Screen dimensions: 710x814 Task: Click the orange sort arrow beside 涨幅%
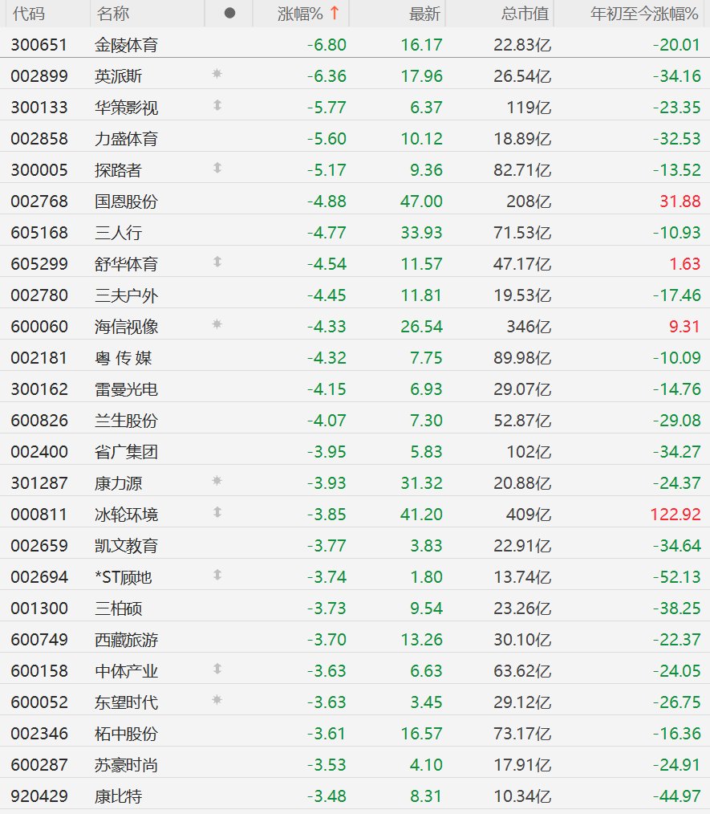click(x=335, y=14)
